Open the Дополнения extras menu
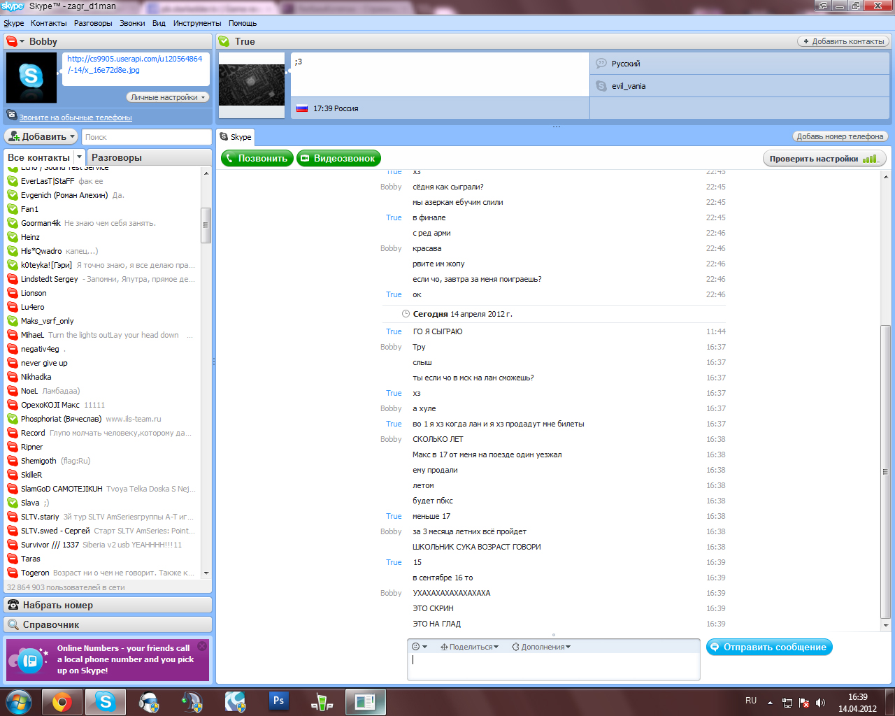 [x=541, y=647]
